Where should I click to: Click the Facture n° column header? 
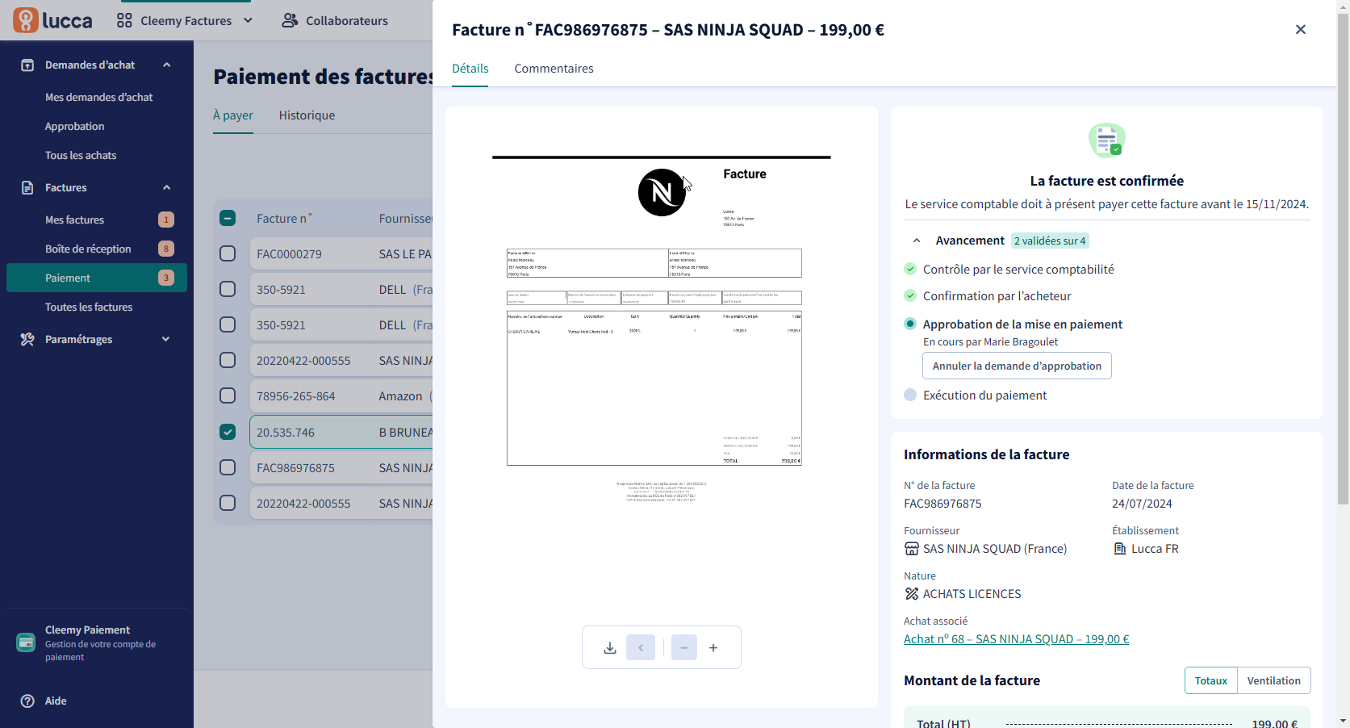tap(284, 218)
